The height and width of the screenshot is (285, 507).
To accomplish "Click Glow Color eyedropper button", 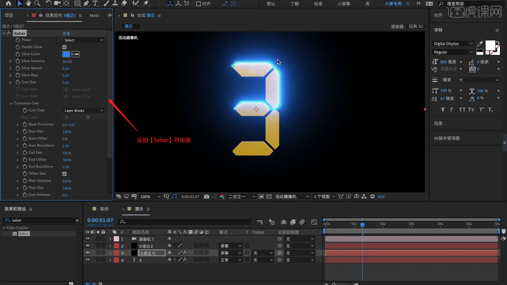I will click(75, 54).
